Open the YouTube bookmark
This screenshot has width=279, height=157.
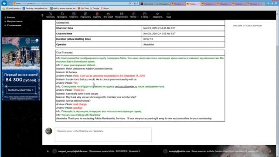point(83,8)
